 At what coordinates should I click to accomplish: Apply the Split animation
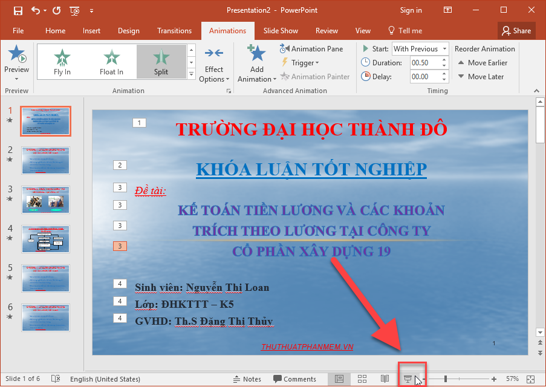(161, 60)
